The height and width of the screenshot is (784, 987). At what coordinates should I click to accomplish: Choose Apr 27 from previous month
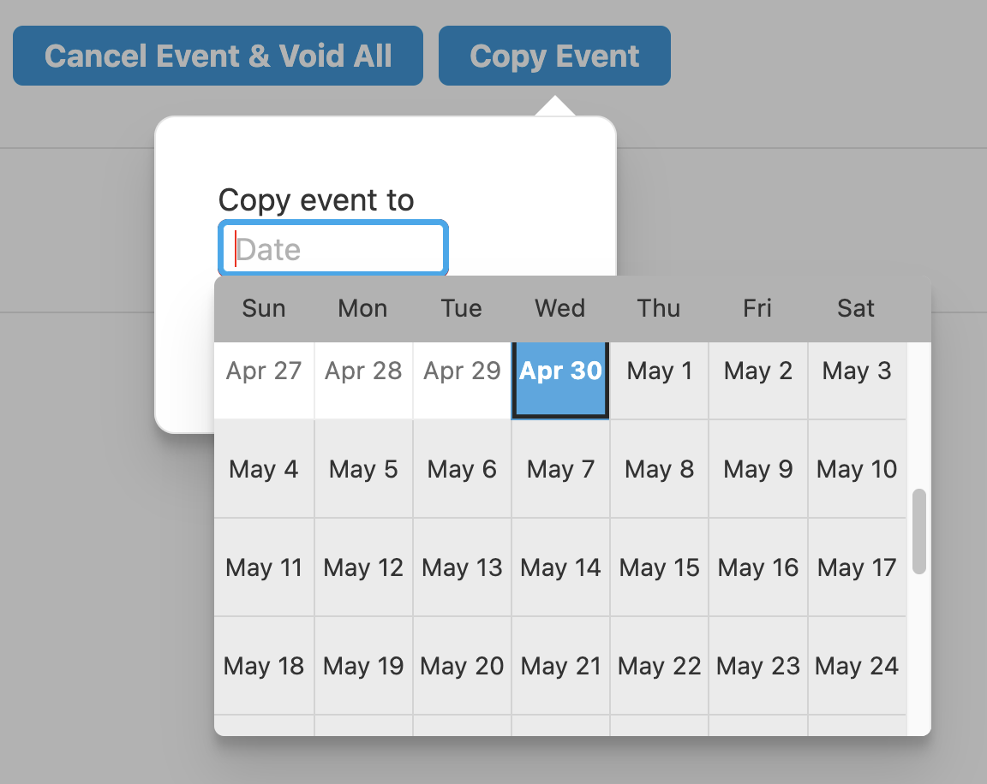pyautogui.click(x=264, y=371)
